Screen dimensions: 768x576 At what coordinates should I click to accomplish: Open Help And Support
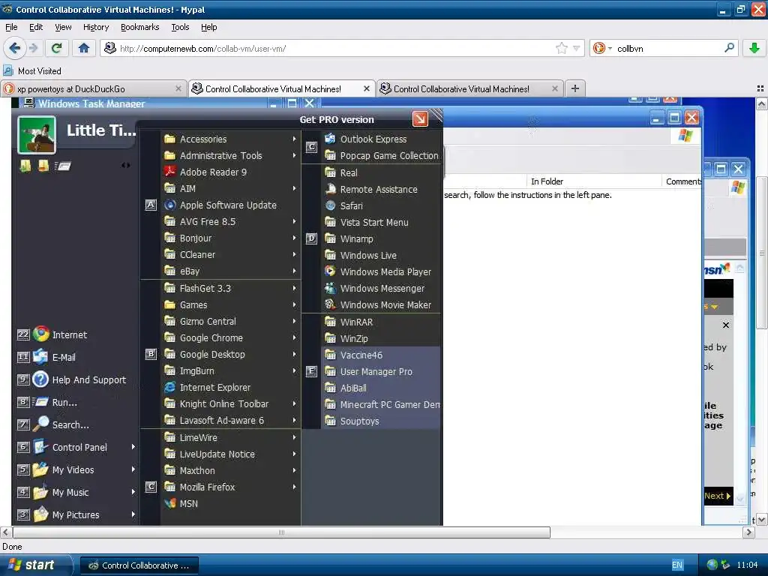(88, 379)
